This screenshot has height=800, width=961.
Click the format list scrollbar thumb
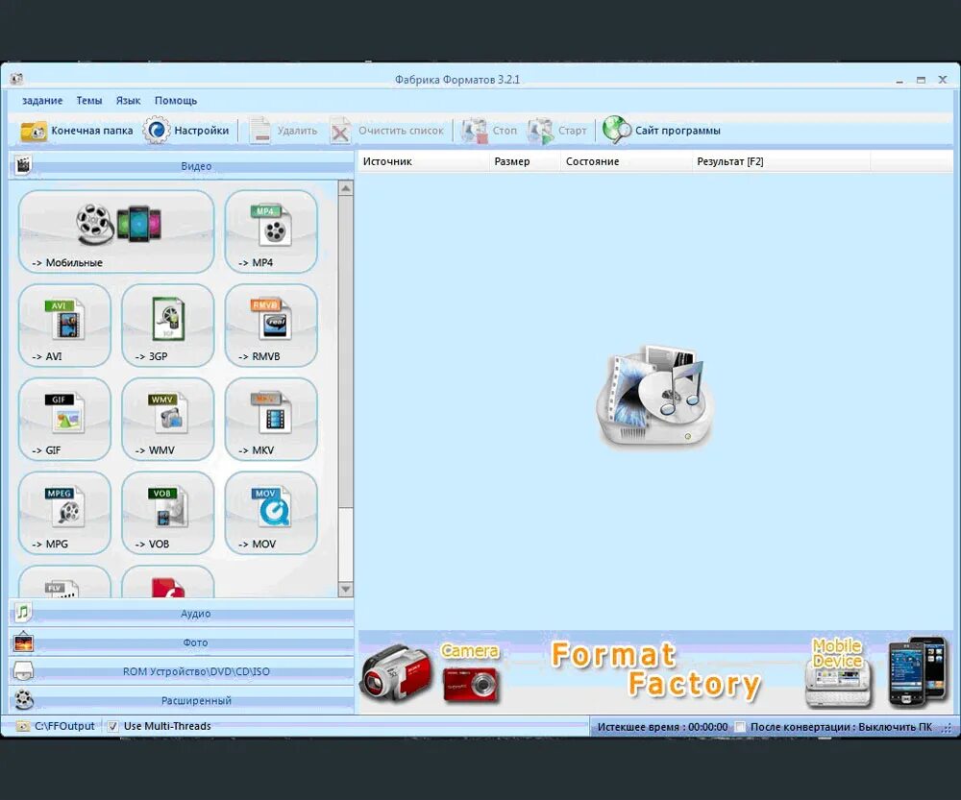(346, 352)
